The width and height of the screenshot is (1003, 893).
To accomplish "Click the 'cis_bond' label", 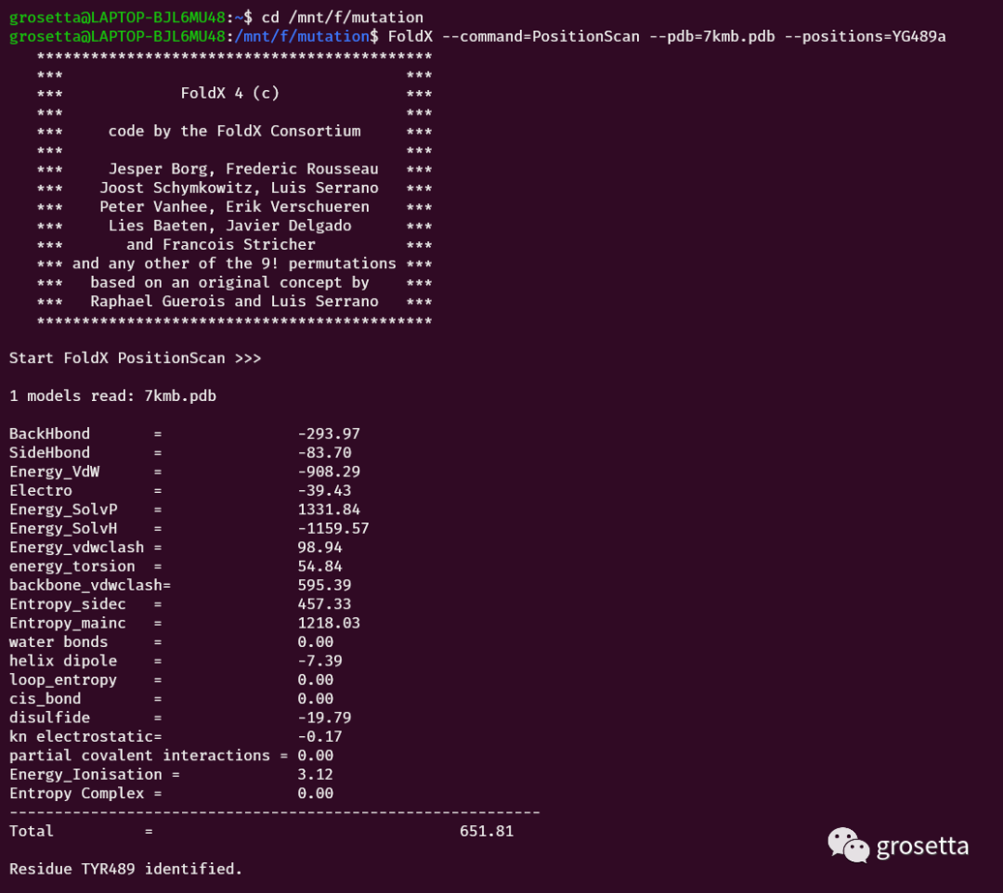I will coord(45,699).
